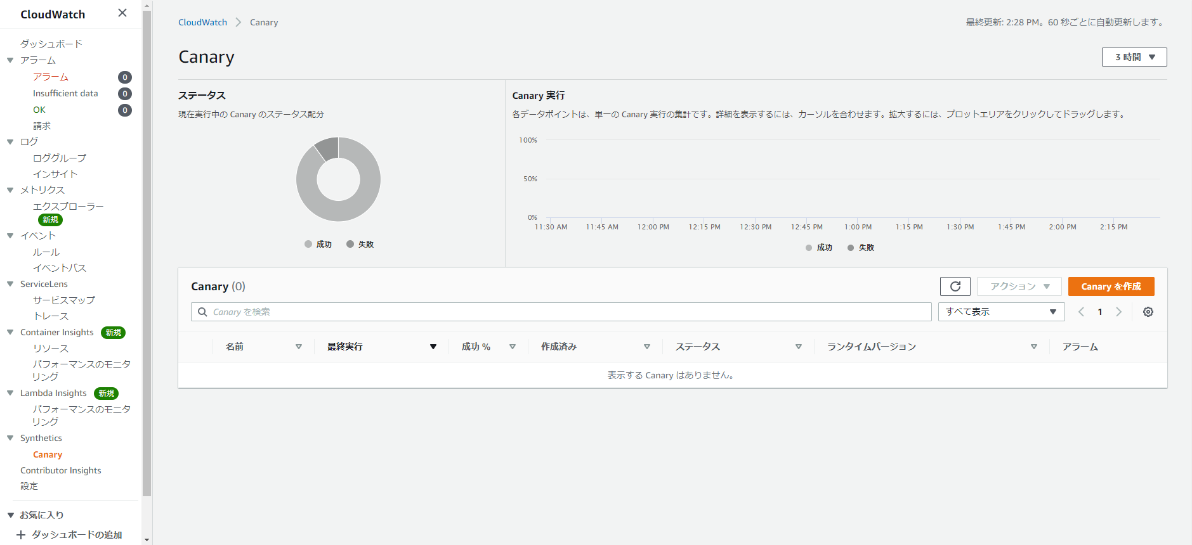Collapse the Container Insights section
The width and height of the screenshot is (1192, 545).
click(10, 332)
